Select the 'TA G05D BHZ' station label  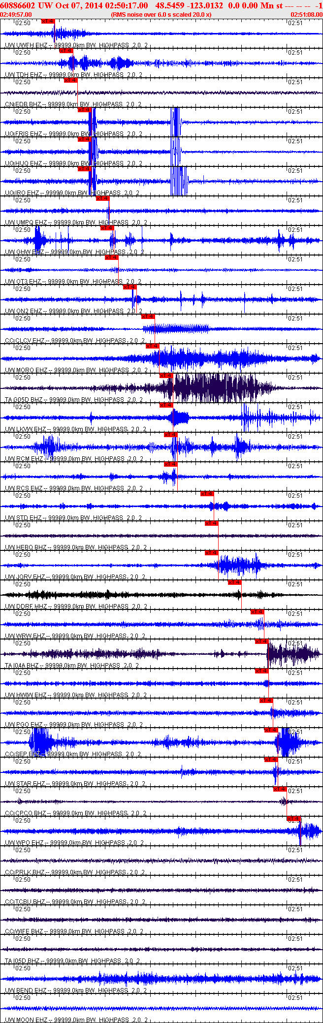click(24, 400)
